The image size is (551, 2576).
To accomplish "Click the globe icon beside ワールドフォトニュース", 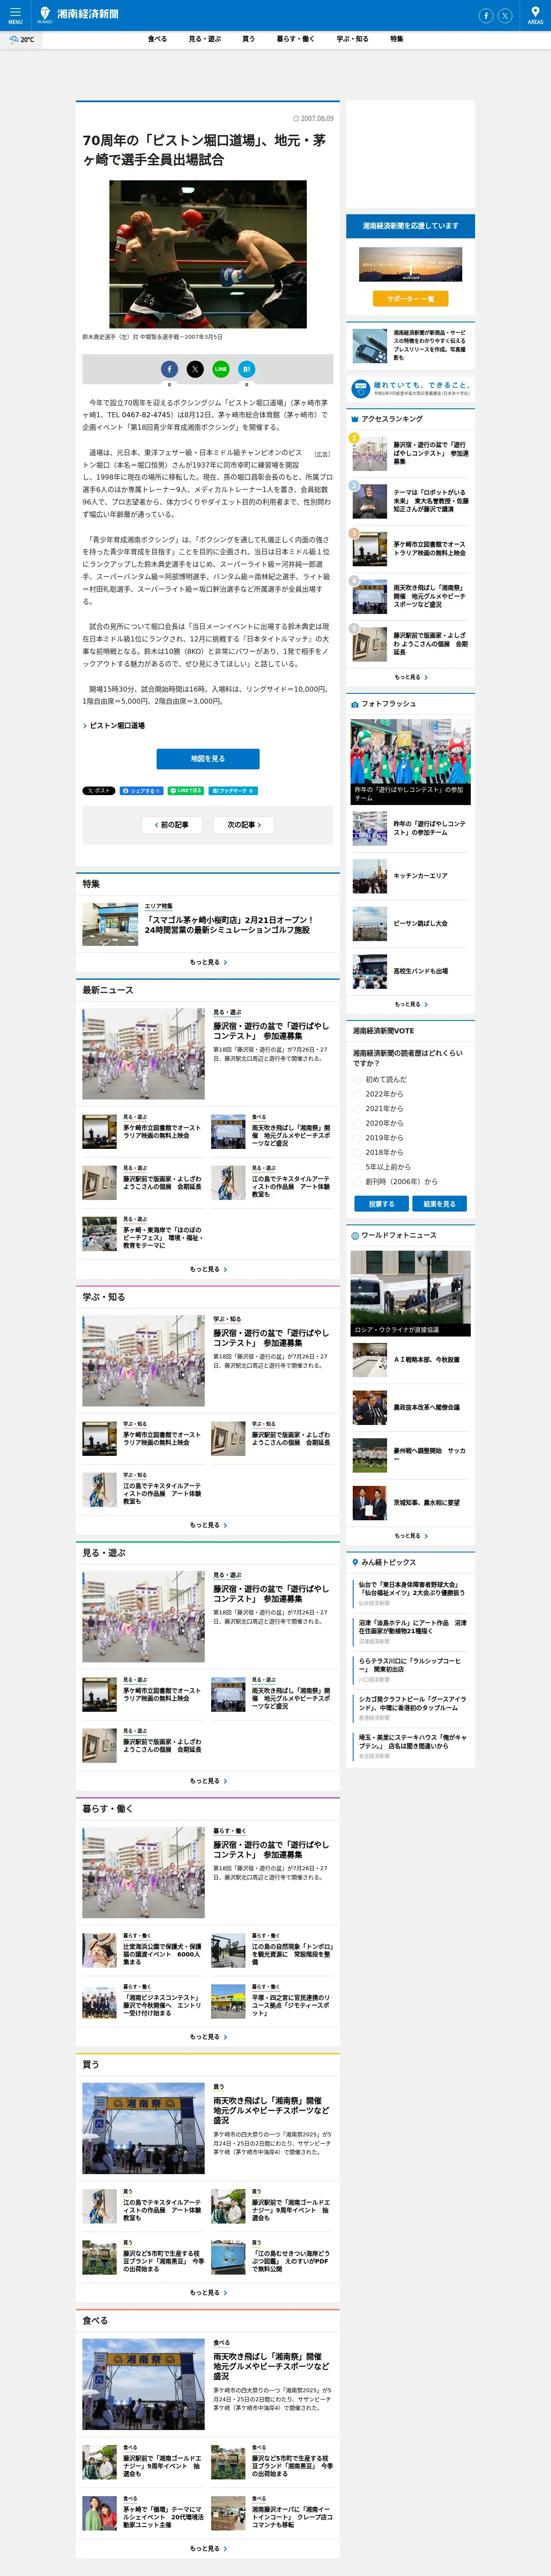I will tap(354, 1236).
